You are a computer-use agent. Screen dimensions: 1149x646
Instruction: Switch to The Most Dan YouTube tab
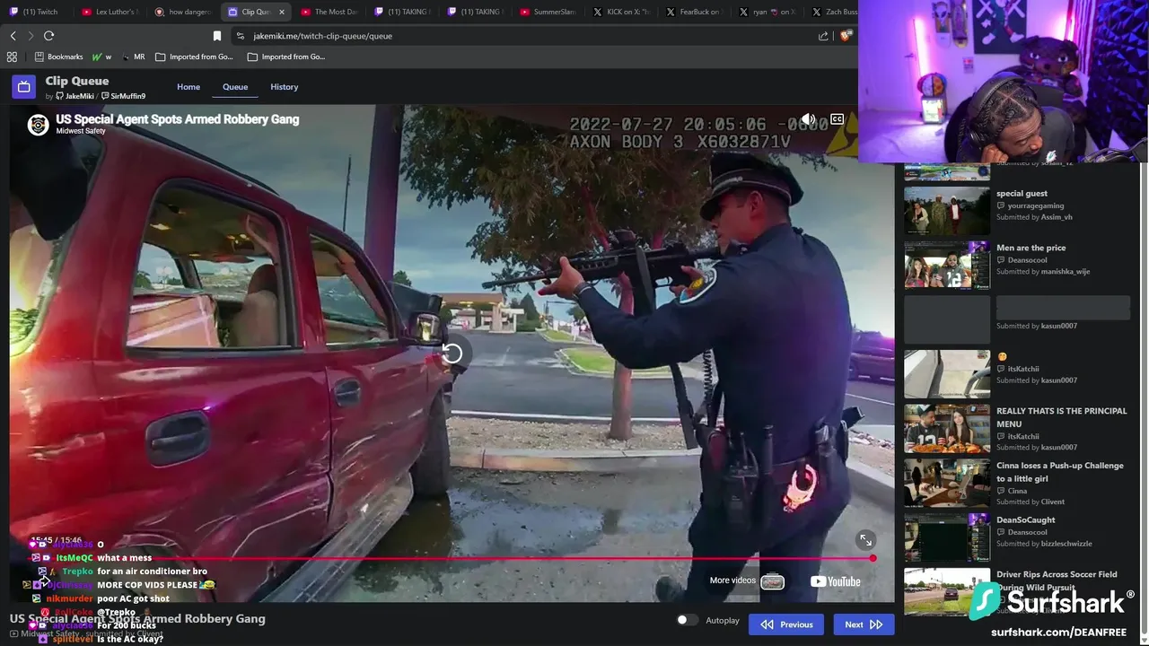tap(329, 12)
